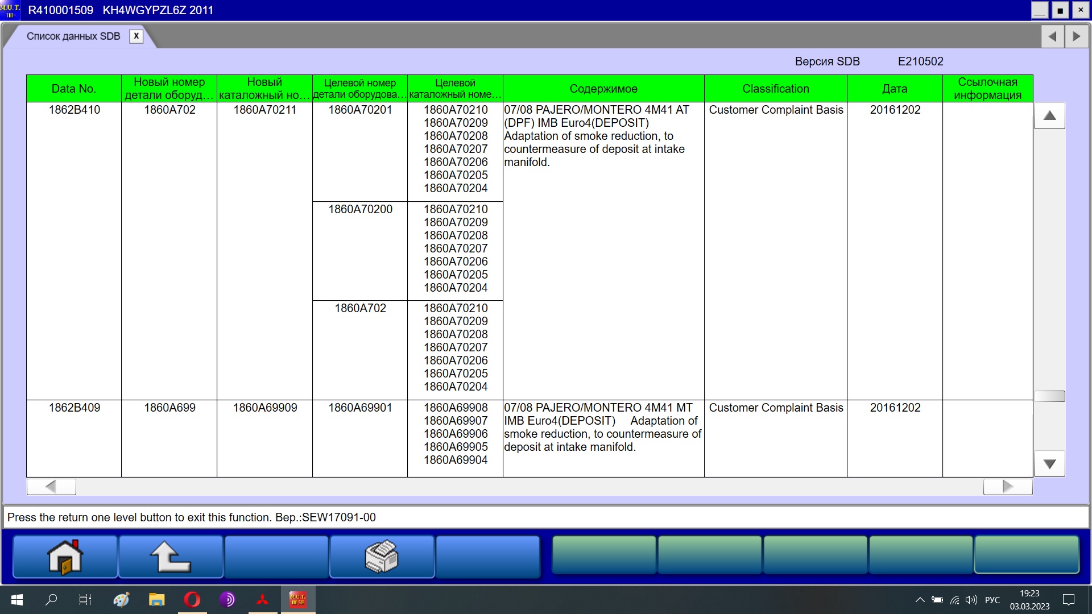Click the Дата column header
This screenshot has width=1092, height=614.
(x=894, y=89)
